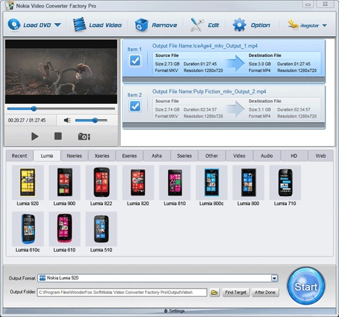Uncheck the Item 2 checkbox
Screen dimensions: 339x317
135,106
